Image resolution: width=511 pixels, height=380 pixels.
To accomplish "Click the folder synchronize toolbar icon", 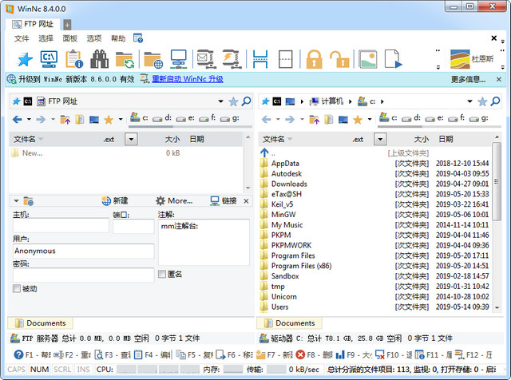I will (x=125, y=58).
